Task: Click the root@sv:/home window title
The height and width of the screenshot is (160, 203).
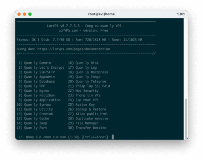Action: click(x=101, y=14)
